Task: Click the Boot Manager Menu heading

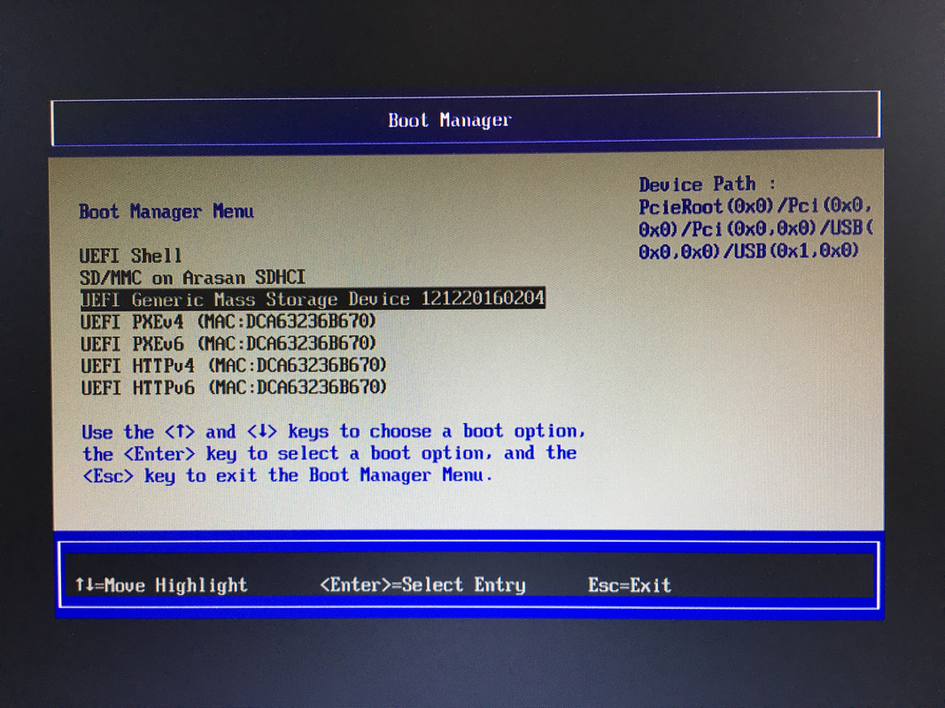Action: point(167,212)
